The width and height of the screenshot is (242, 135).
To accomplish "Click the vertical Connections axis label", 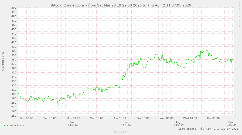I will click(x=3, y=62).
